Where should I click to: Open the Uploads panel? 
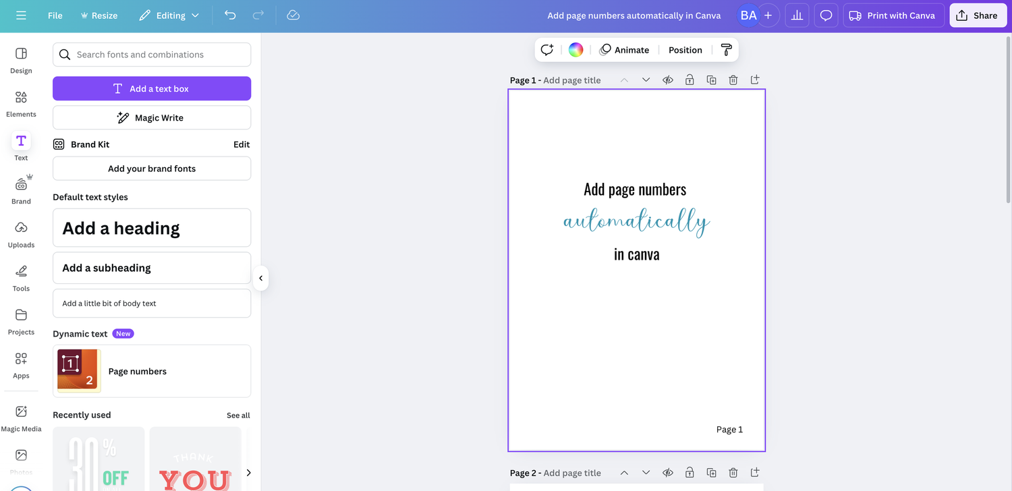[20, 233]
